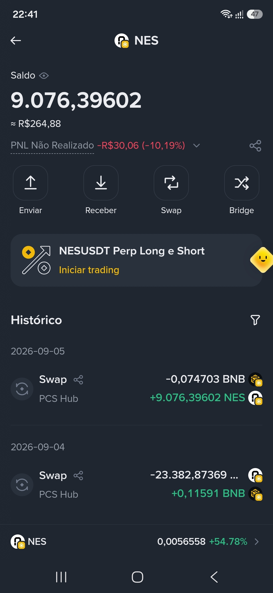Tap the Enviar upload icon
Image resolution: width=273 pixels, height=593 pixels.
click(31, 183)
